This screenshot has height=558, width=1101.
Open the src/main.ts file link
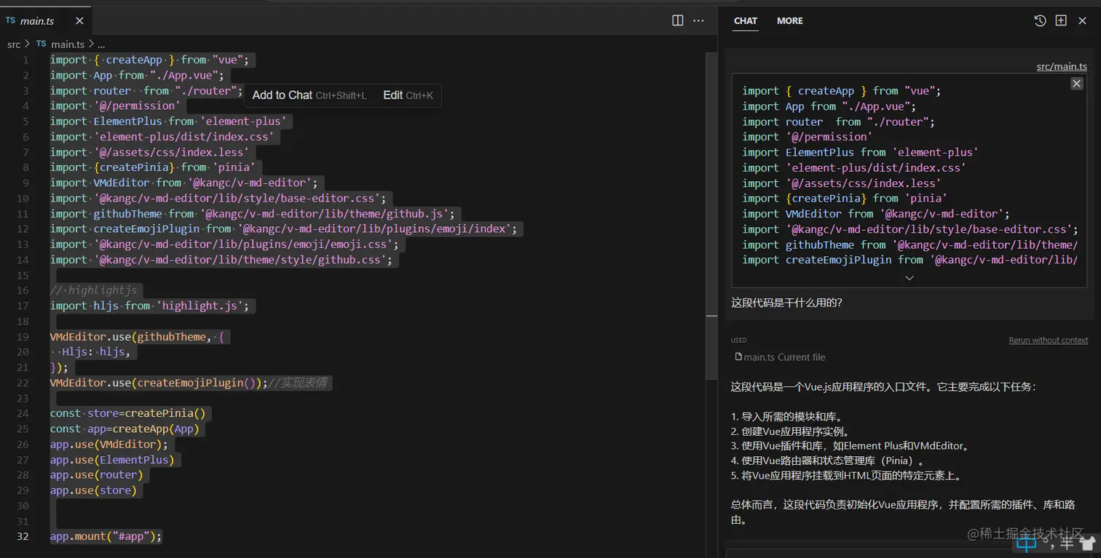click(1062, 66)
